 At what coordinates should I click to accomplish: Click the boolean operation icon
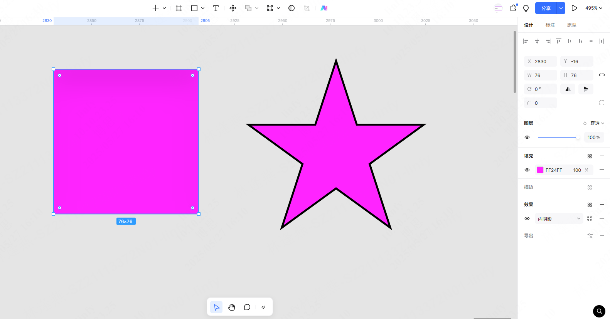tap(248, 8)
